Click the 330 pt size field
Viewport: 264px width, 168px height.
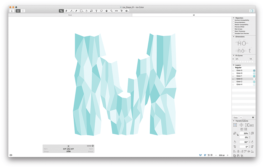coord(222,155)
